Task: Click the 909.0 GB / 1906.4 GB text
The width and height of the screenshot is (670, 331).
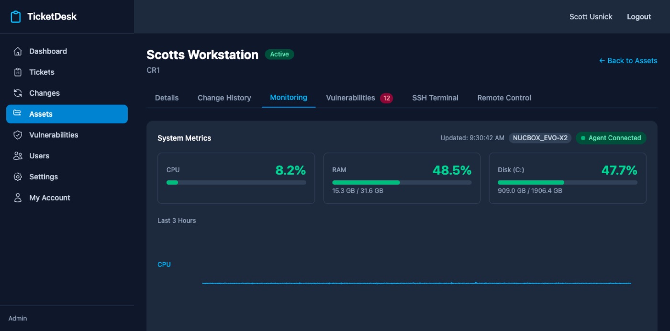Action: pyautogui.click(x=530, y=191)
